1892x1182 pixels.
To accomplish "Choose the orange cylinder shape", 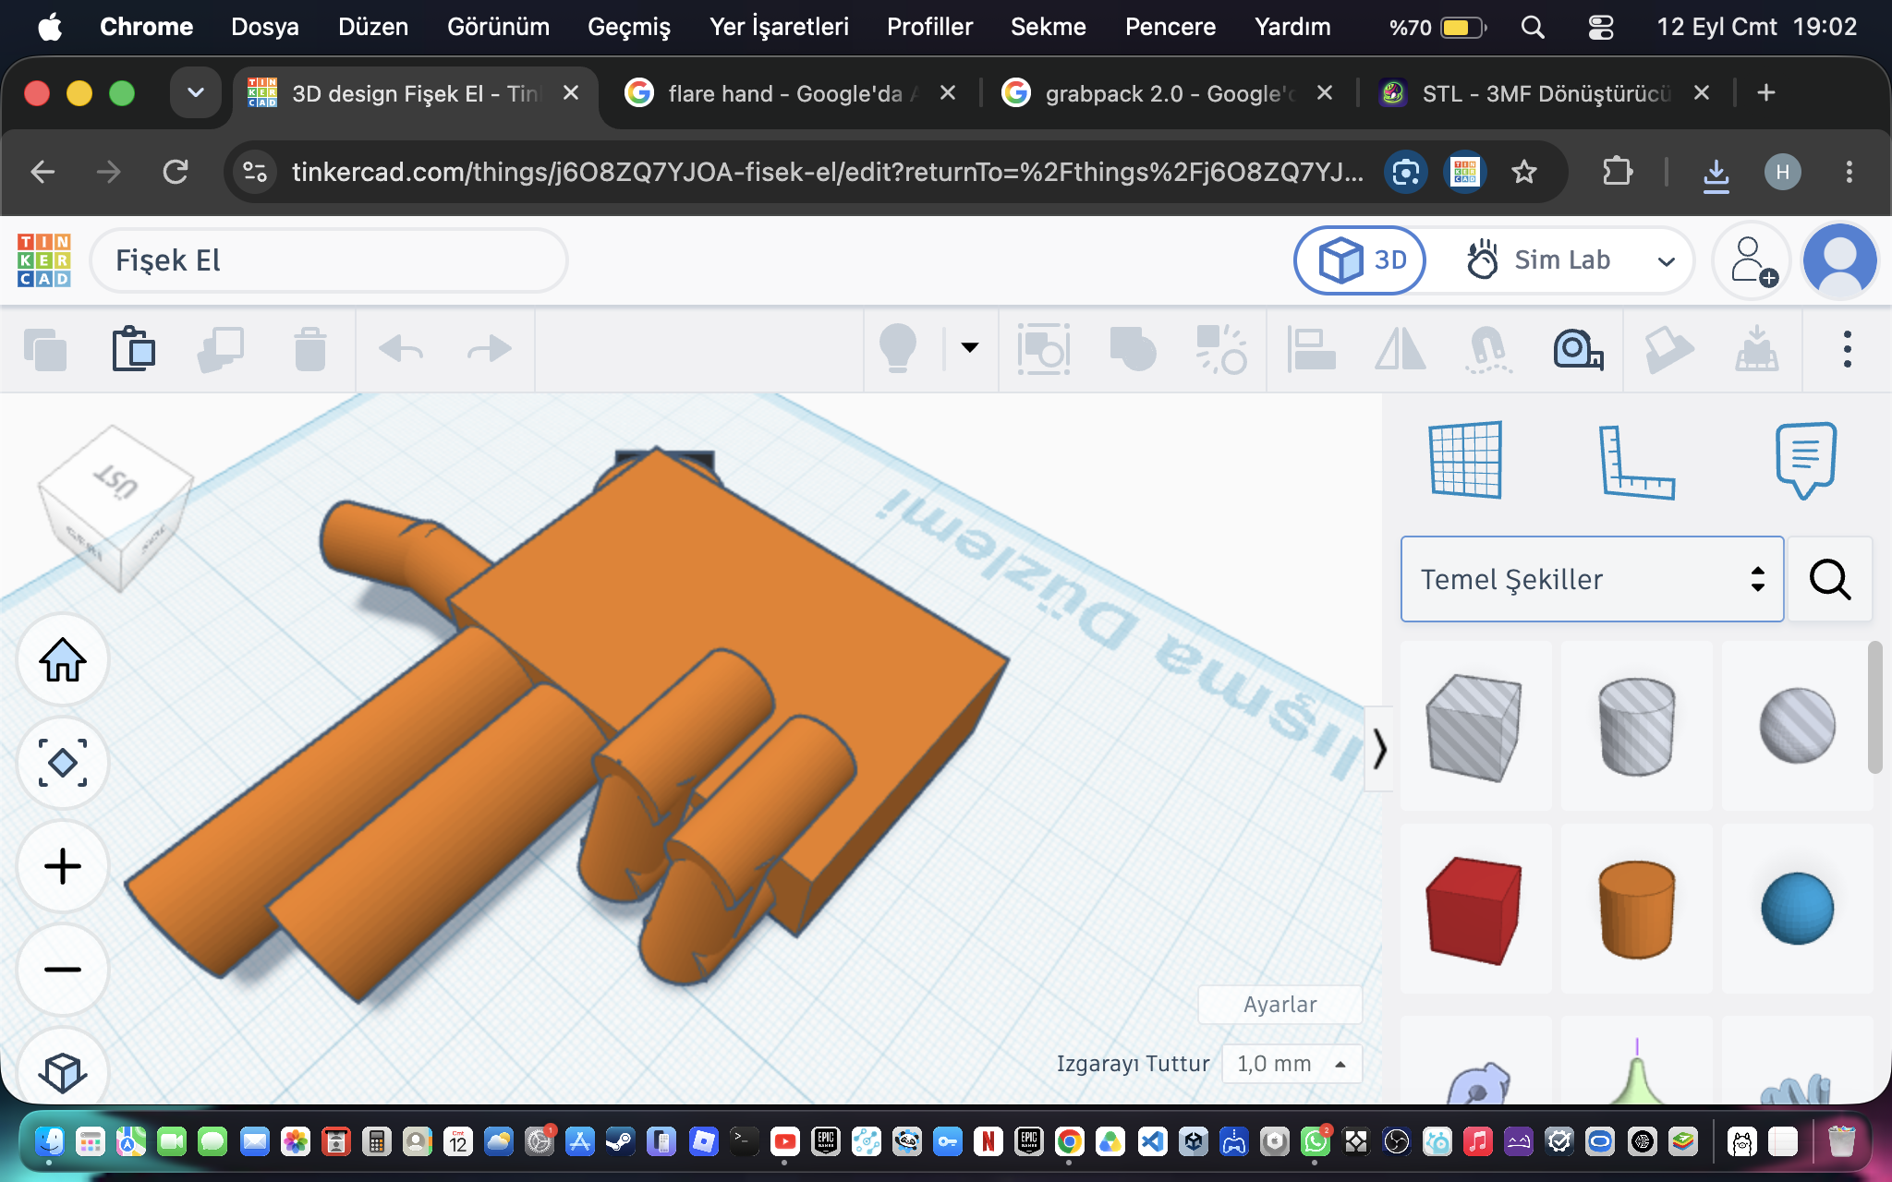I will click(x=1636, y=910).
